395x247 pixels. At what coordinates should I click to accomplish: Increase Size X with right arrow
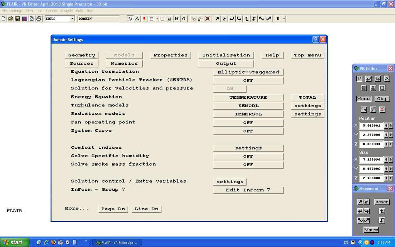pos(391,159)
